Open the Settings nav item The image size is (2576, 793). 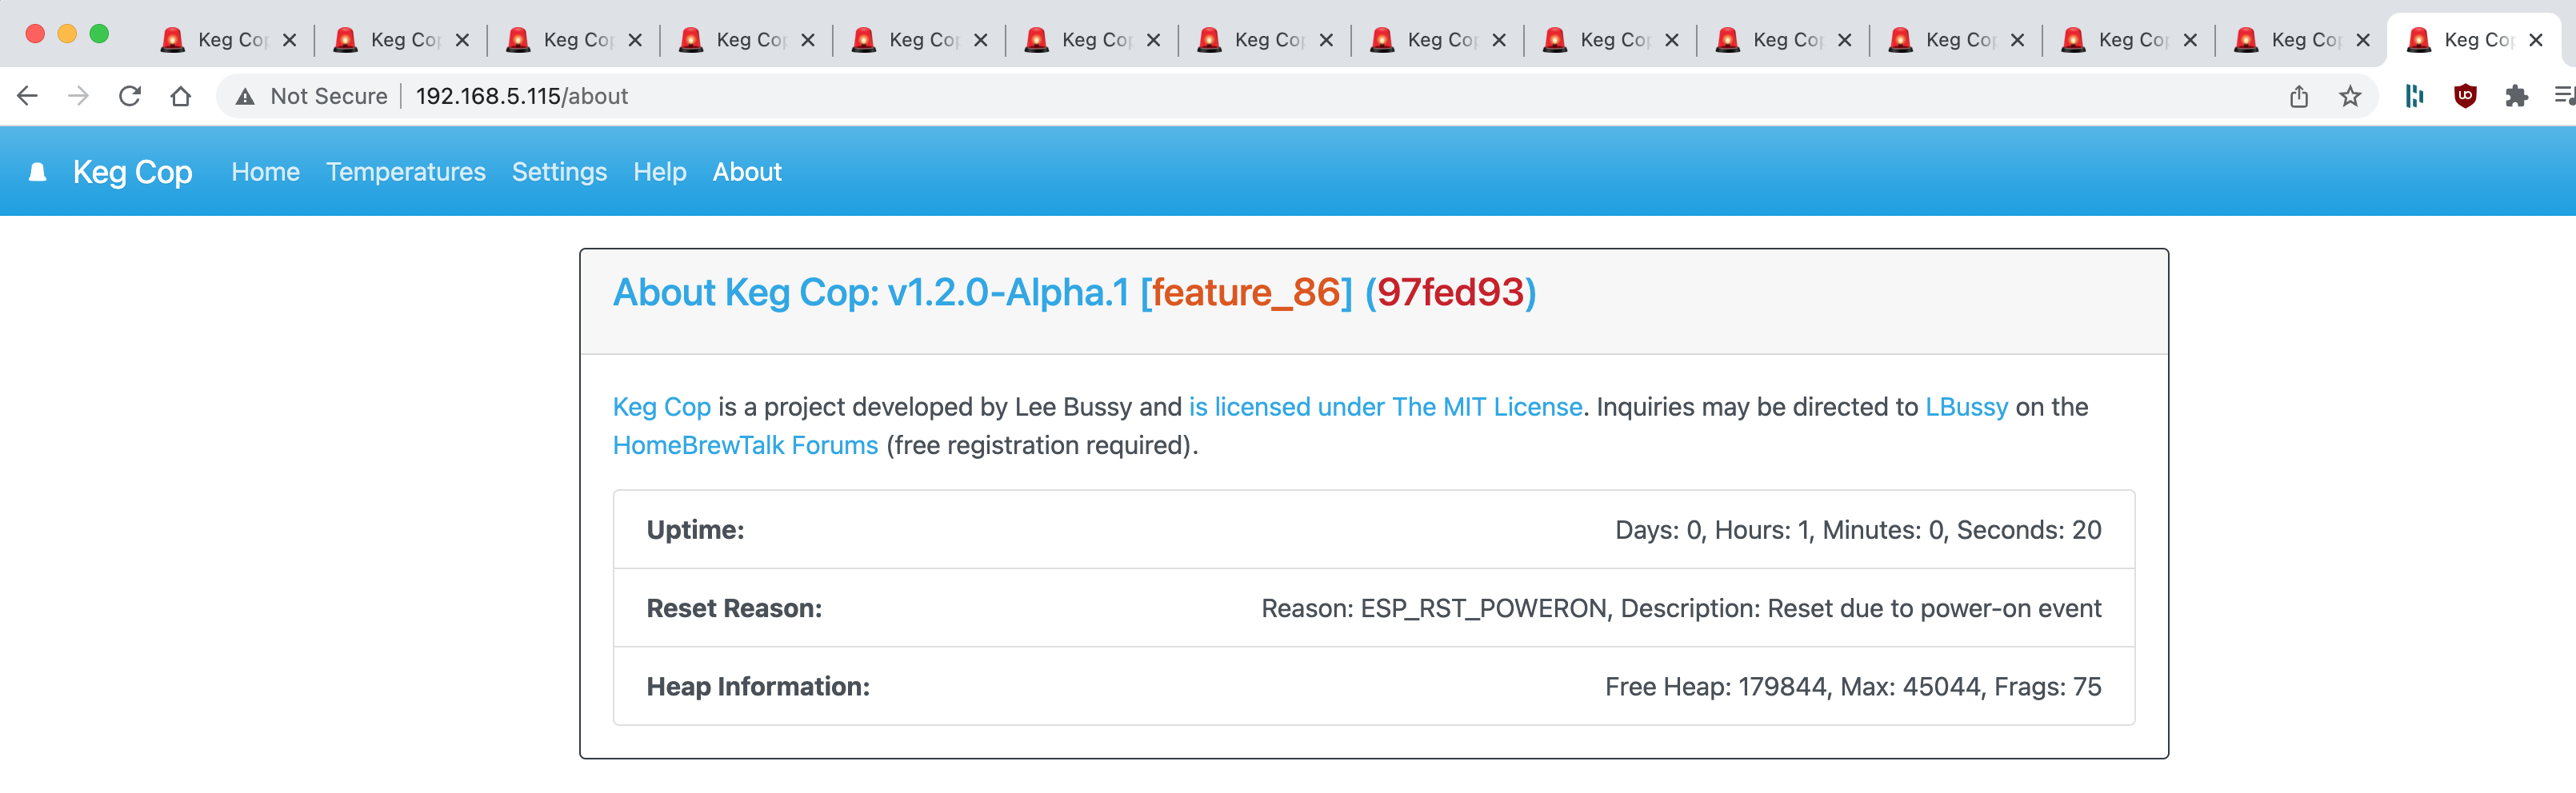(559, 172)
